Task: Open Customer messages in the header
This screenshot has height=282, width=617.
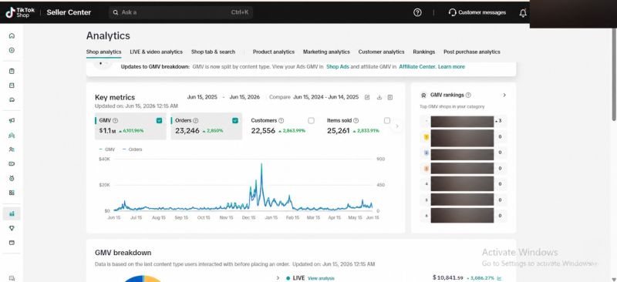Action: coord(477,12)
